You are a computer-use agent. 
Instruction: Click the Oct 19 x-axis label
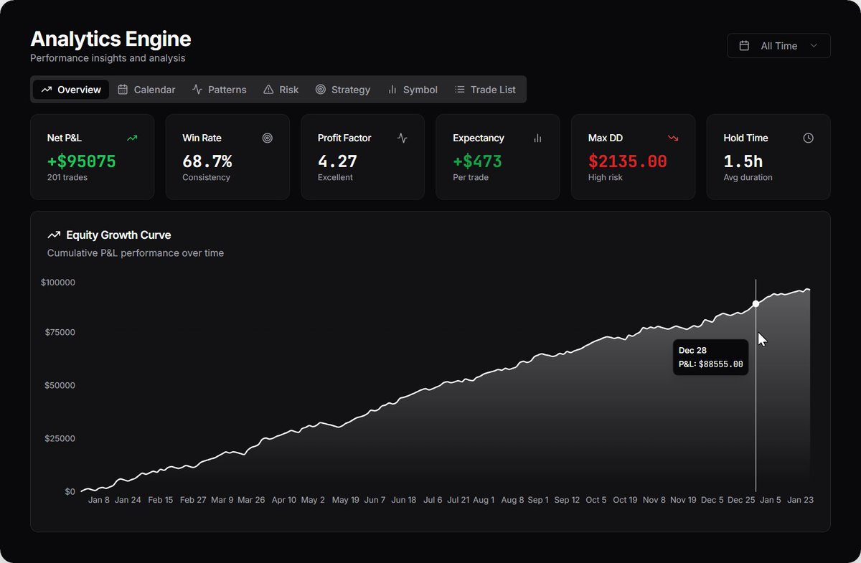pos(625,500)
